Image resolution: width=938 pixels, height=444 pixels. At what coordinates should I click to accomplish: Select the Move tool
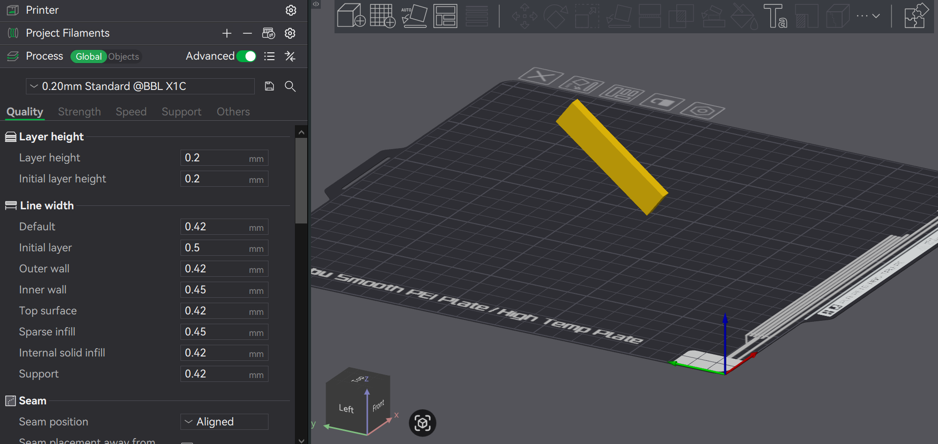click(x=524, y=16)
